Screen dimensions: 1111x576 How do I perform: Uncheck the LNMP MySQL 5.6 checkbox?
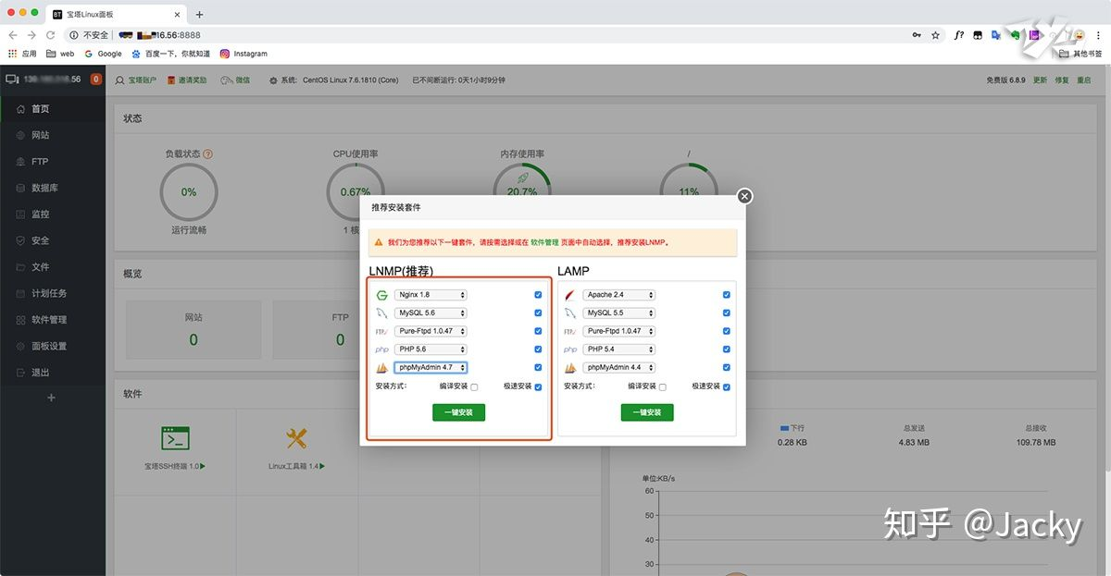(x=538, y=313)
